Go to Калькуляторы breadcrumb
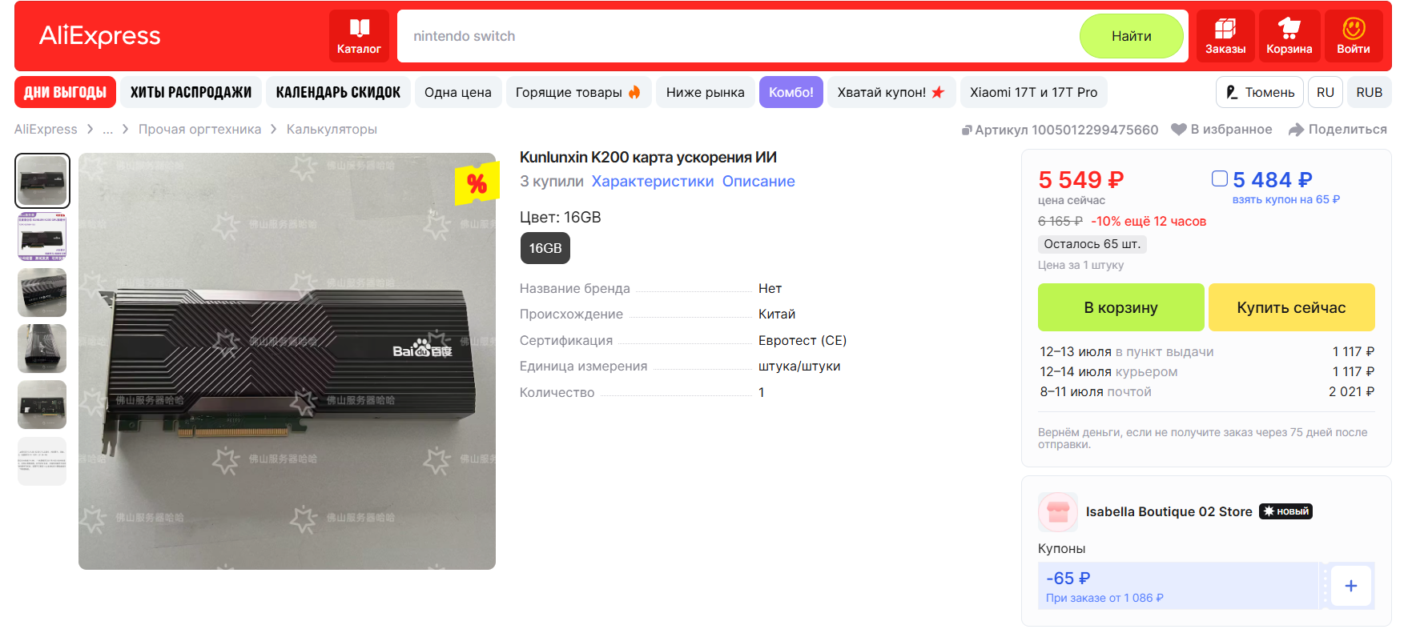This screenshot has width=1404, height=629. pos(332,130)
